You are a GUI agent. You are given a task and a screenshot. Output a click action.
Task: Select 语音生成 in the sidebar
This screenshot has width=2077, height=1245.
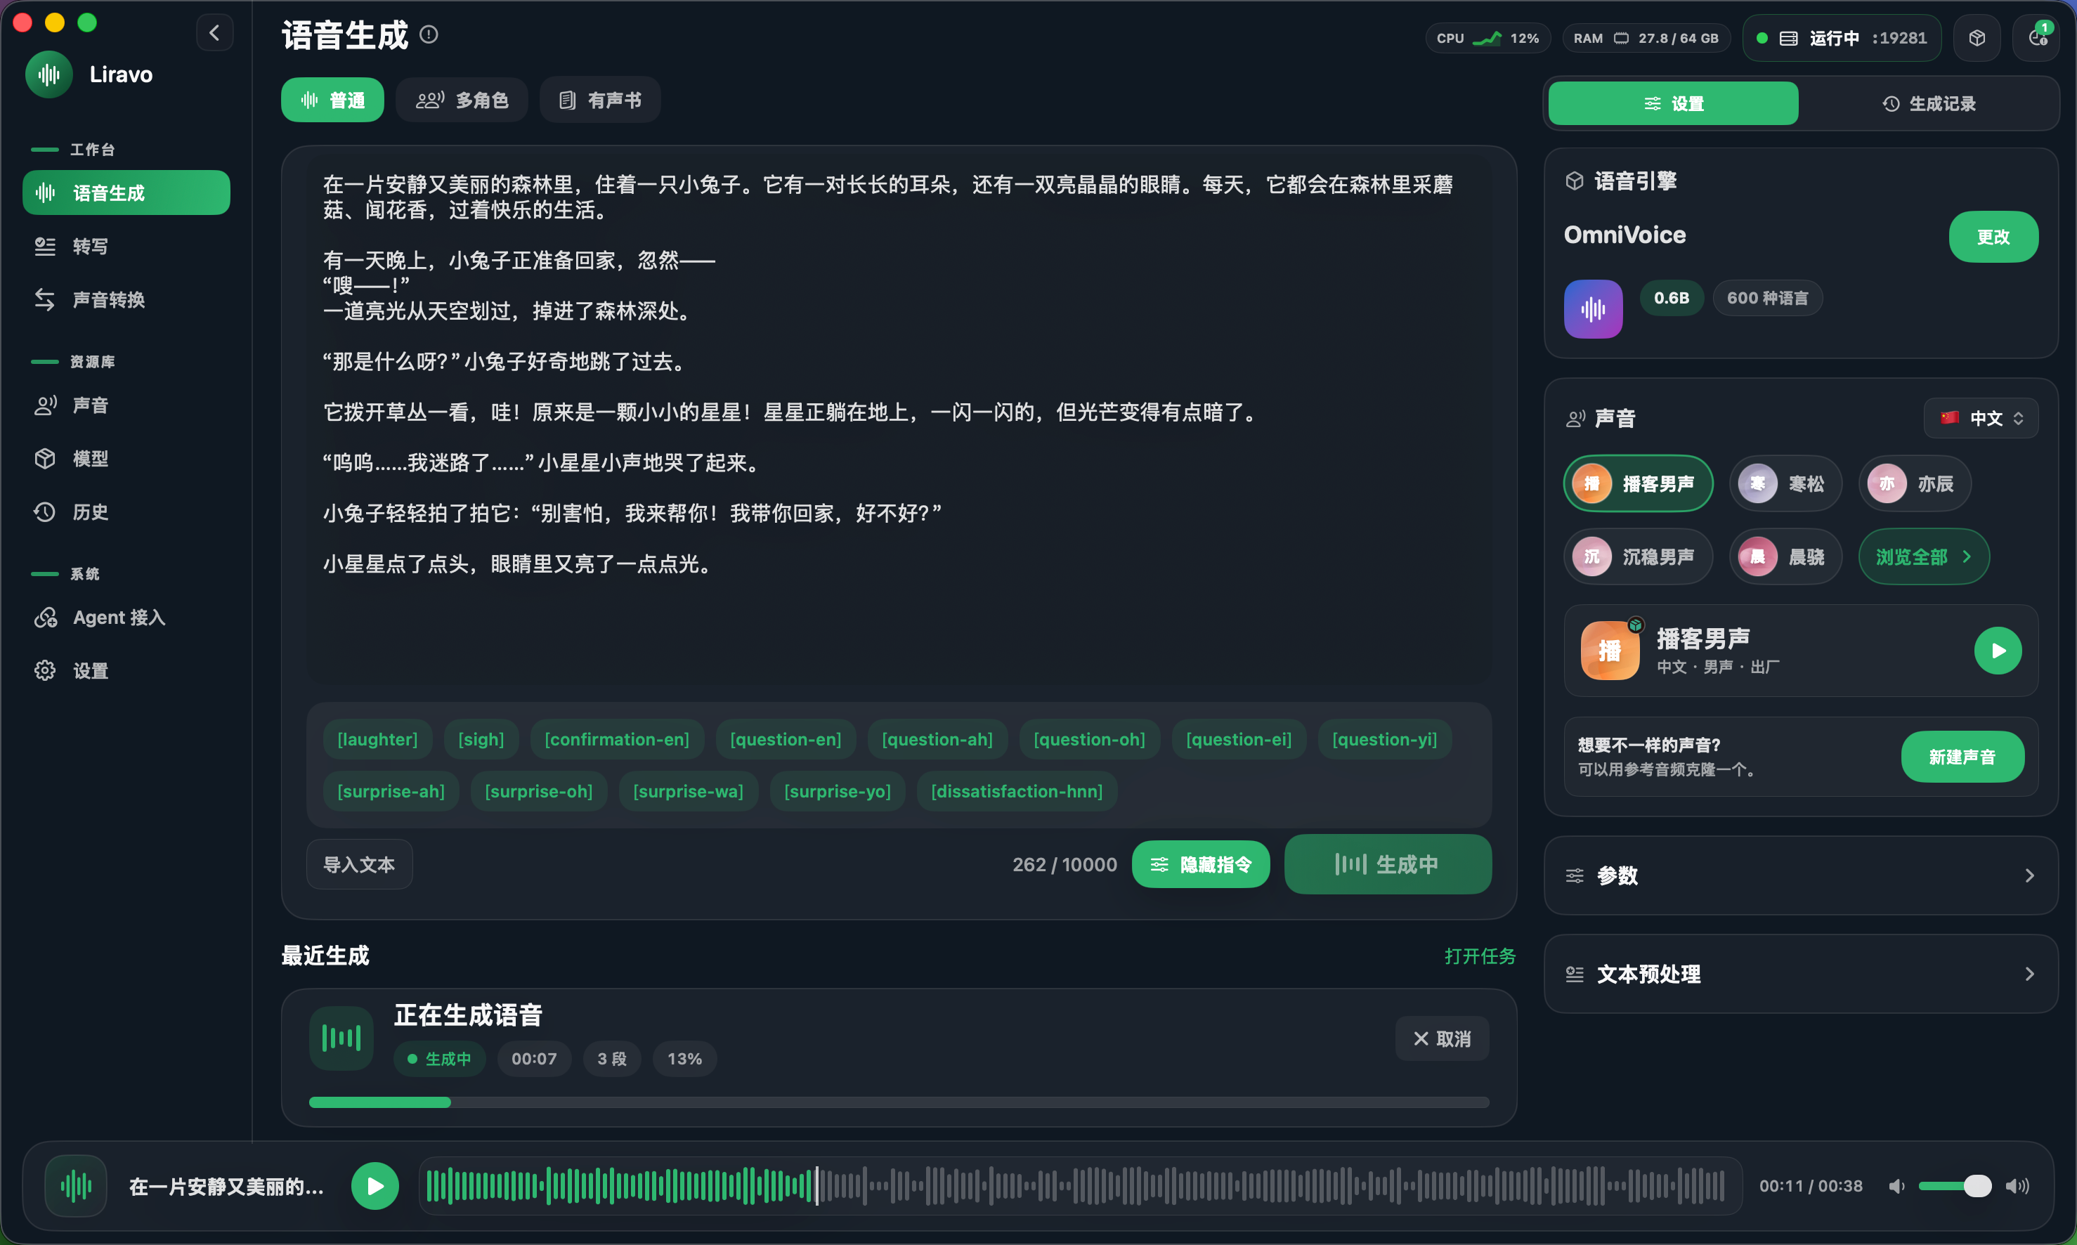[x=126, y=193]
